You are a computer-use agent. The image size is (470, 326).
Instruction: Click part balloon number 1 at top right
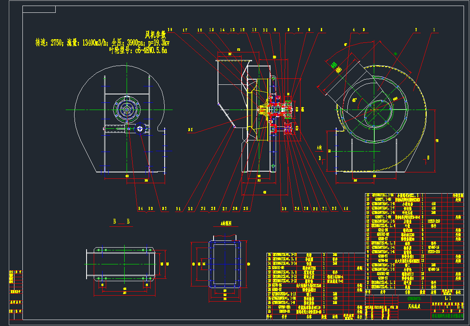tap(434, 30)
